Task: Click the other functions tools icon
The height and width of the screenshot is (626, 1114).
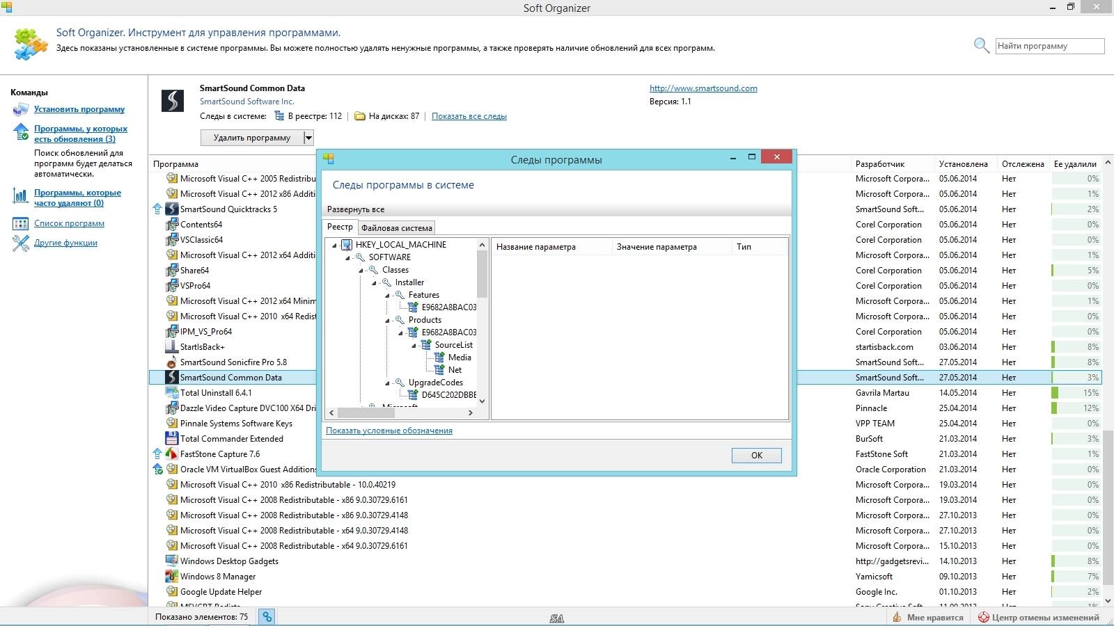Action: coord(21,243)
